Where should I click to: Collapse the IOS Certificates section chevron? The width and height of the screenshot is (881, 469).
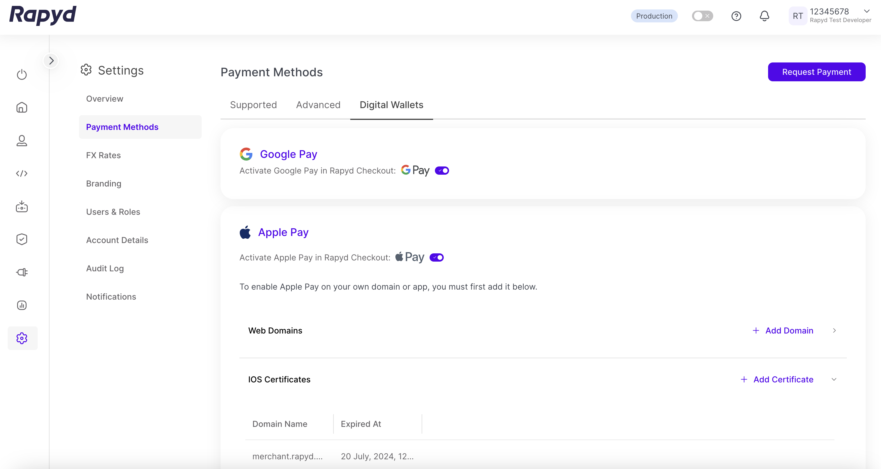point(834,379)
